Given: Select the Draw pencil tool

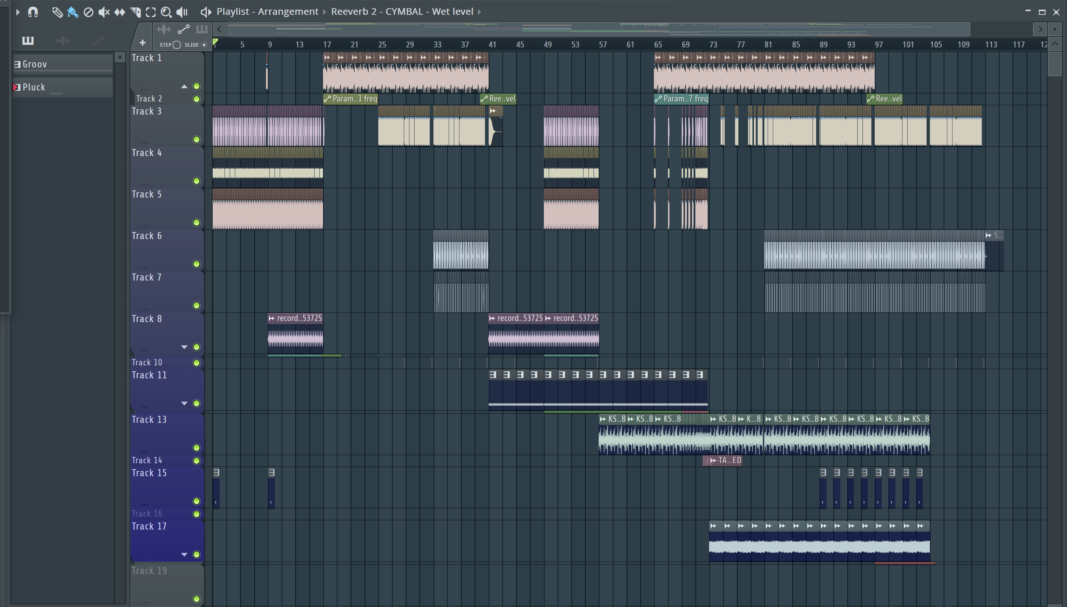Looking at the screenshot, I should click(x=57, y=12).
